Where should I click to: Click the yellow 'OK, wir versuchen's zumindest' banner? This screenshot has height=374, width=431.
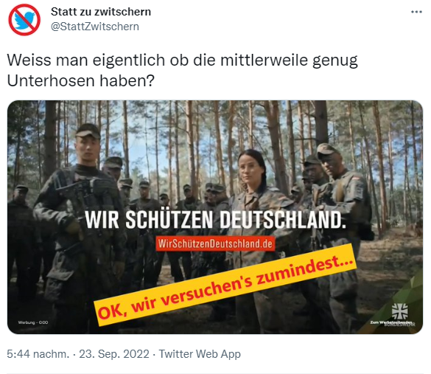[225, 285]
